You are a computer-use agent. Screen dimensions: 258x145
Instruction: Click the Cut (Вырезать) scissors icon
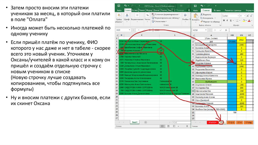click(202, 15)
